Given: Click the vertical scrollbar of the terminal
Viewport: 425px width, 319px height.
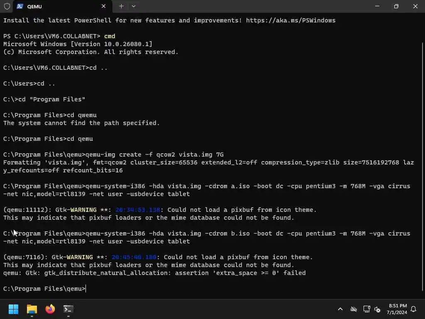Looking at the screenshot, I should tap(422, 166).
